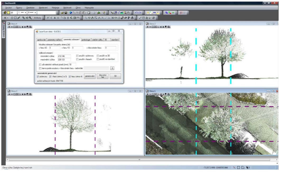
Task: Switch to 'odečet výšky' tab
Action: click(x=97, y=40)
